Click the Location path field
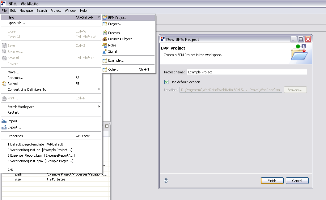326x200 pixels. click(x=231, y=90)
